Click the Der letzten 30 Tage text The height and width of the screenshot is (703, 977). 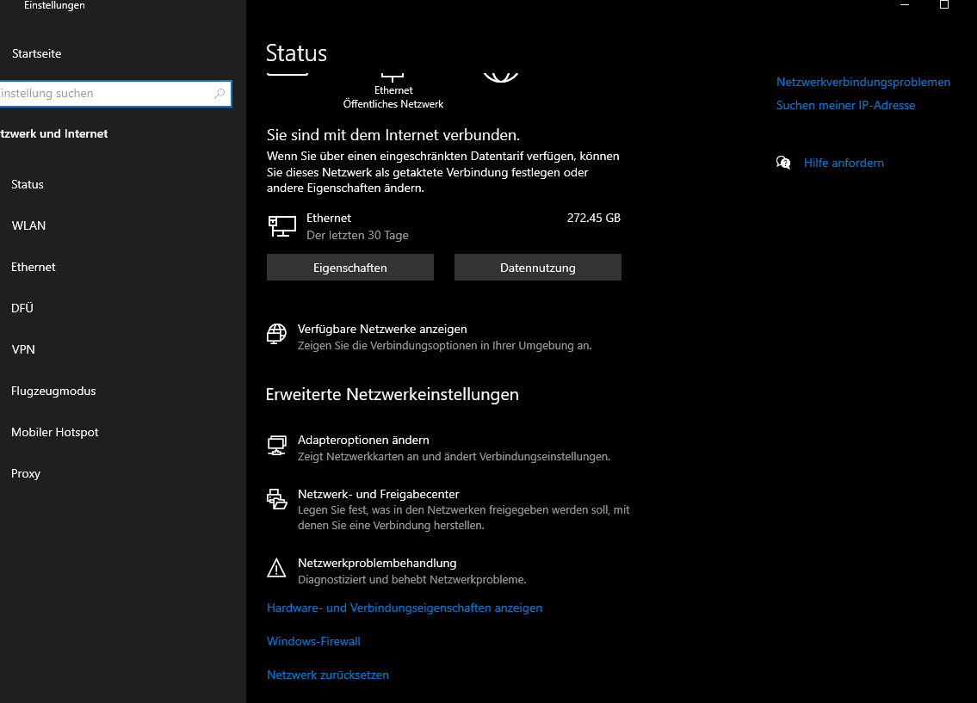click(357, 236)
